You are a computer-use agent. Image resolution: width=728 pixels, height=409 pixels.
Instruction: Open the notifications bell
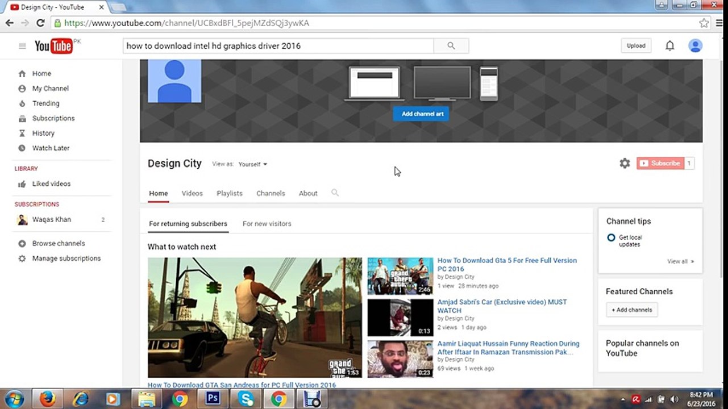(x=670, y=46)
